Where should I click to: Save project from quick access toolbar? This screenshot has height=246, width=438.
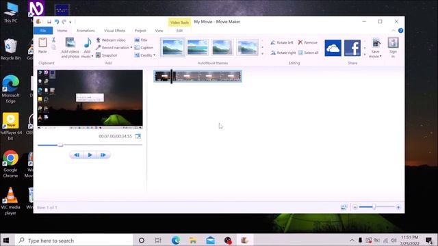pos(49,22)
